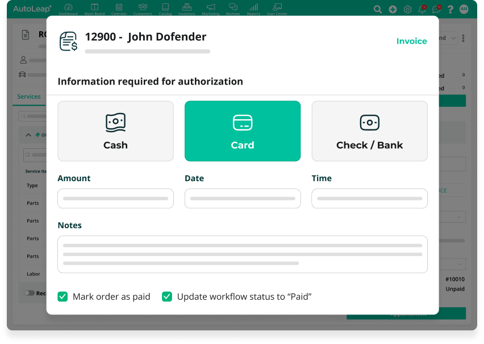
Task: Toggle the switch at bottom left of services
Action: [x=29, y=293]
